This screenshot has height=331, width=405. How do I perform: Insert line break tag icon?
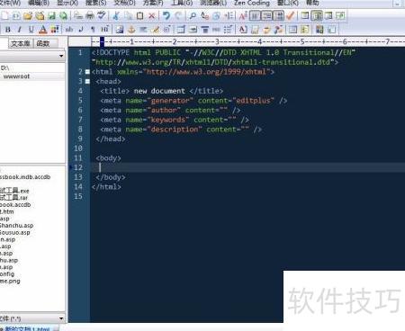81,30
